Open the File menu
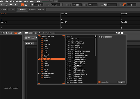This screenshot has width=140, height=99. pos(2,1)
